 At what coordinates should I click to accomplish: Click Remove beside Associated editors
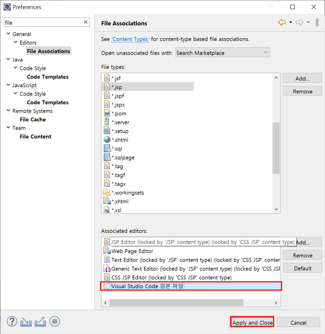click(303, 255)
